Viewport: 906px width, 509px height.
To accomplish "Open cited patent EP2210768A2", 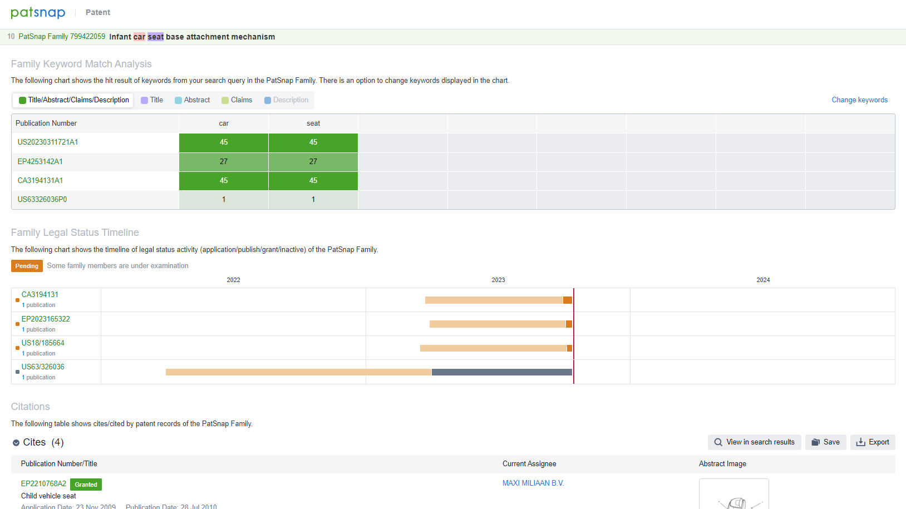I will coord(43,484).
